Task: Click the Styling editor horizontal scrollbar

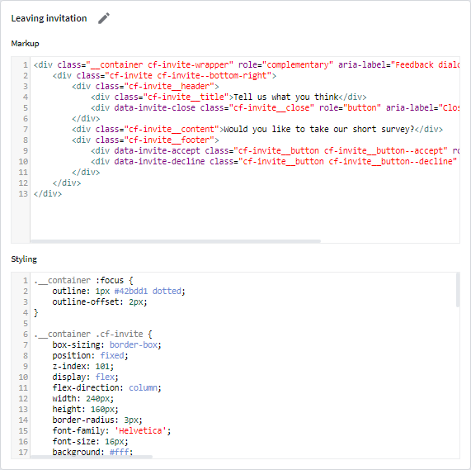Action: pyautogui.click(x=92, y=457)
